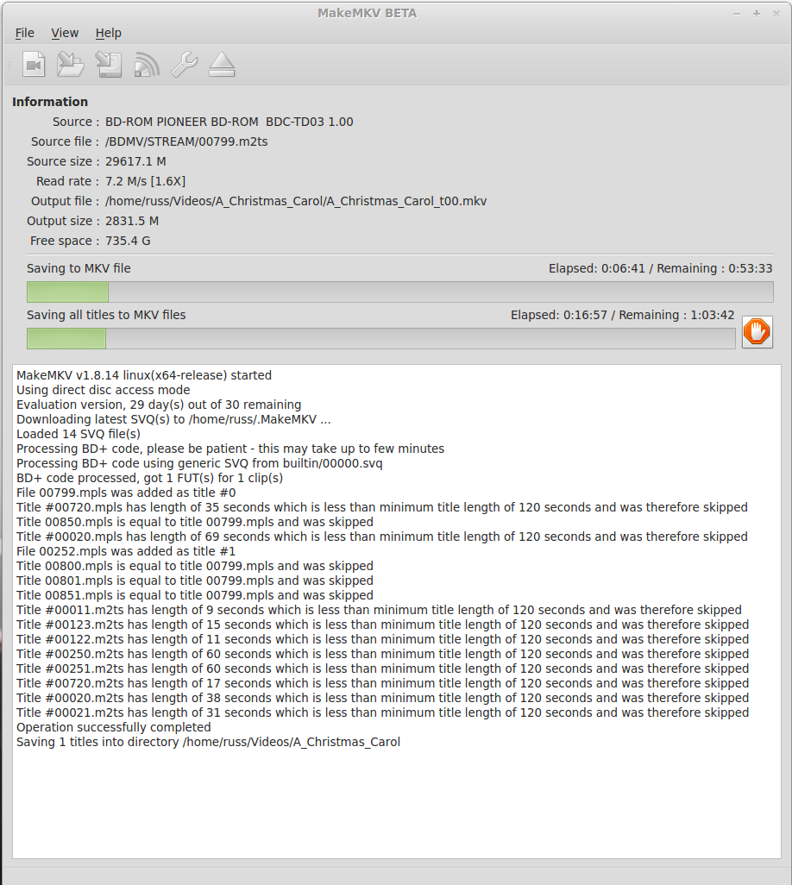Click log line 'Saving 1 titles into directory'
Screen dimensions: 792x885
208,742
